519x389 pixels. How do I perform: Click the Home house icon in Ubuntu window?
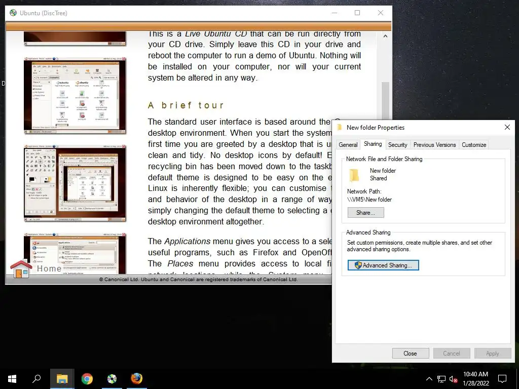point(21,268)
